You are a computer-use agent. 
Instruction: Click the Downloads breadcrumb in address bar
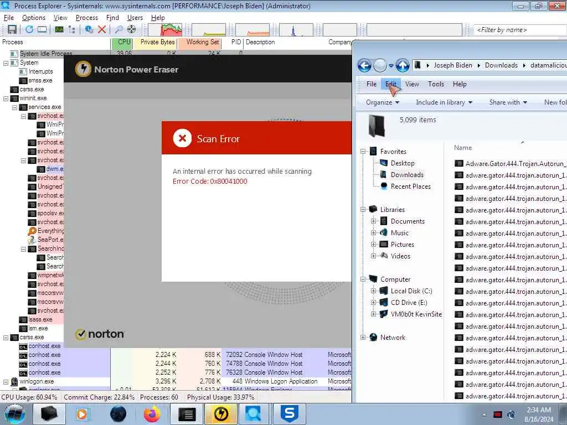point(501,65)
